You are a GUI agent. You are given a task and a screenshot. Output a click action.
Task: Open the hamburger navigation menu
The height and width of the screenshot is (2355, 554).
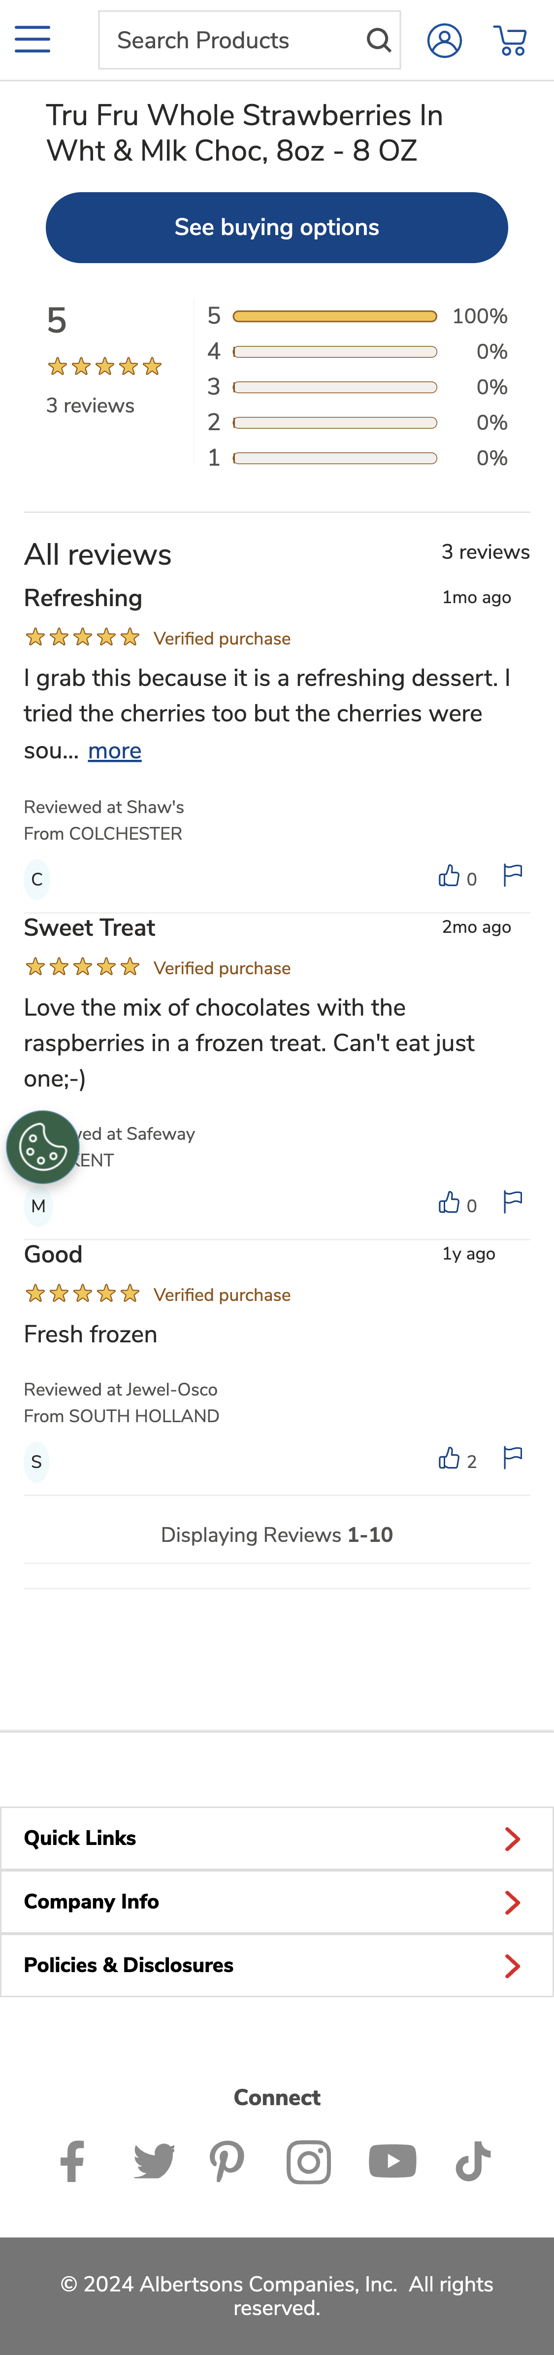(x=32, y=38)
